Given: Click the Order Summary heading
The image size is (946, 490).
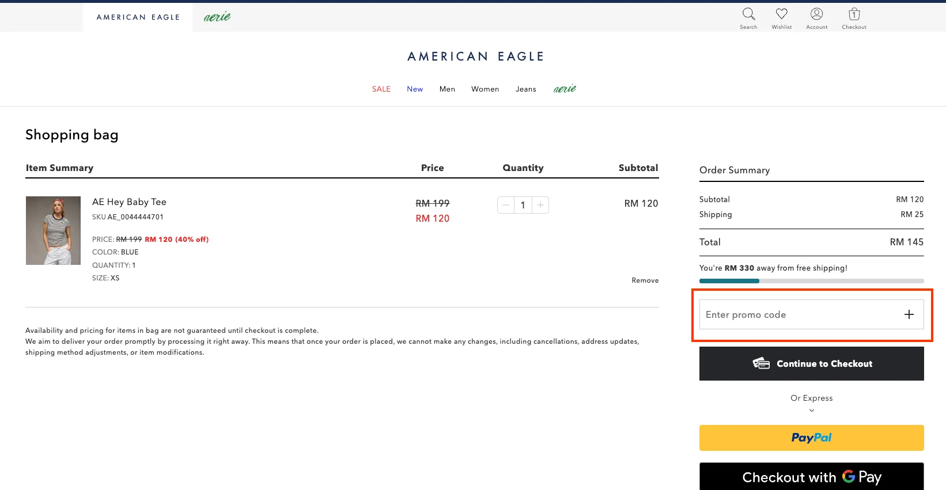Looking at the screenshot, I should pyautogui.click(x=735, y=170).
